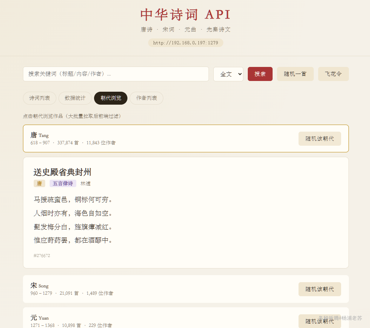Click the Tang stats 337,874 首
This screenshot has height=328, width=370.
pyautogui.click(x=68, y=143)
